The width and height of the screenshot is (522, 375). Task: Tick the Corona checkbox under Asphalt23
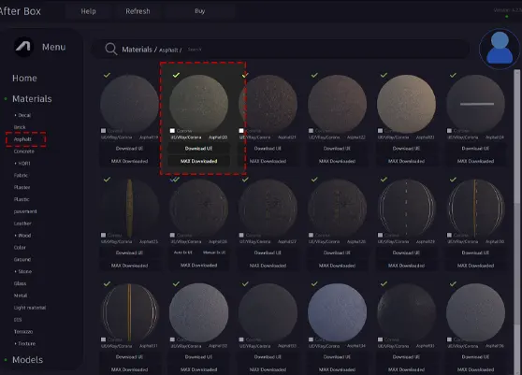coord(380,131)
